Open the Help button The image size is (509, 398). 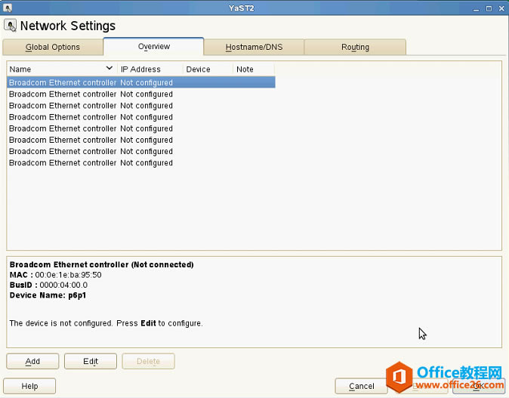tap(29, 387)
